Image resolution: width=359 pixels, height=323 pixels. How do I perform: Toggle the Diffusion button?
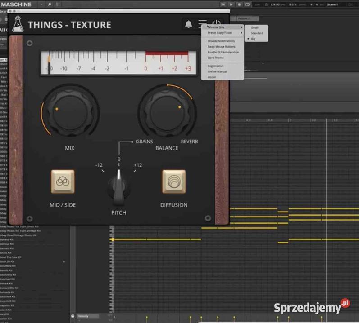174,181
